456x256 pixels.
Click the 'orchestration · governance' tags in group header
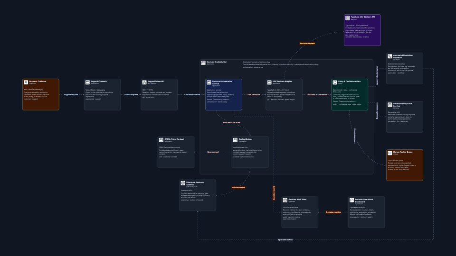point(253,67)
